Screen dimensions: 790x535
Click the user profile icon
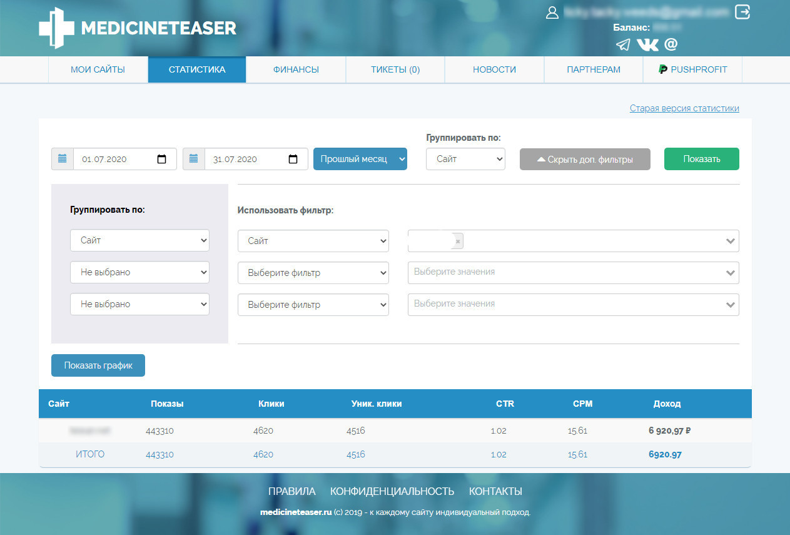click(552, 13)
